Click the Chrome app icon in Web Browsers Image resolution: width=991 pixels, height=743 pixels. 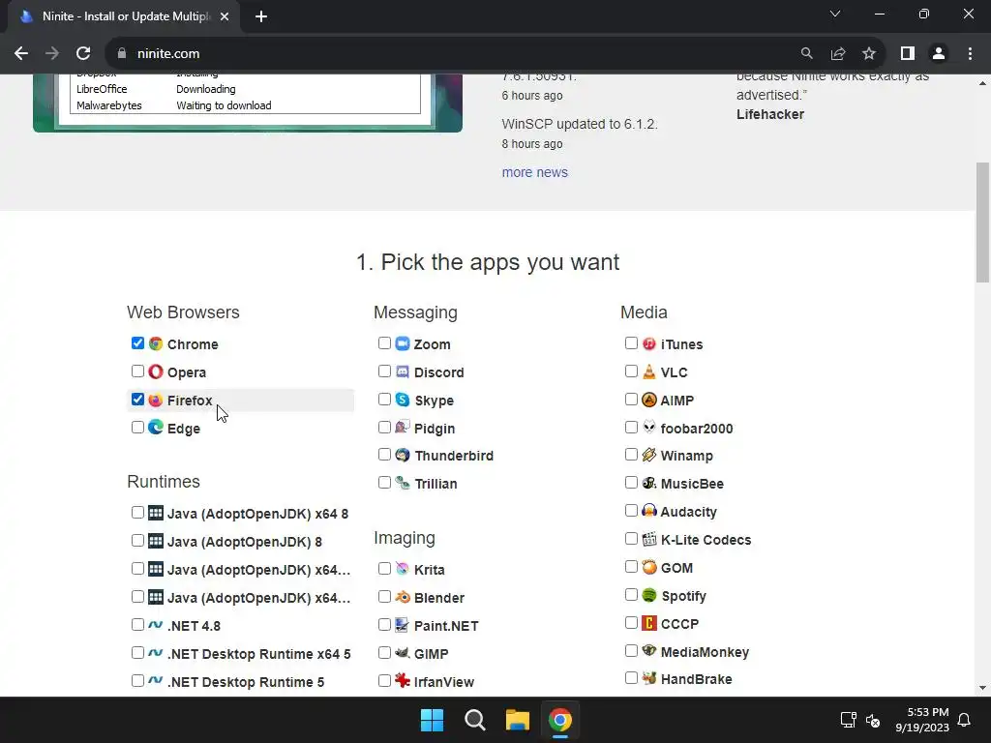[156, 343]
